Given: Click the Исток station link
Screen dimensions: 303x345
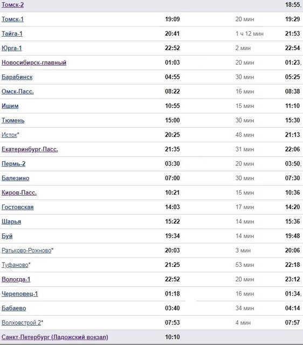Looking at the screenshot, I should coord(9,135).
